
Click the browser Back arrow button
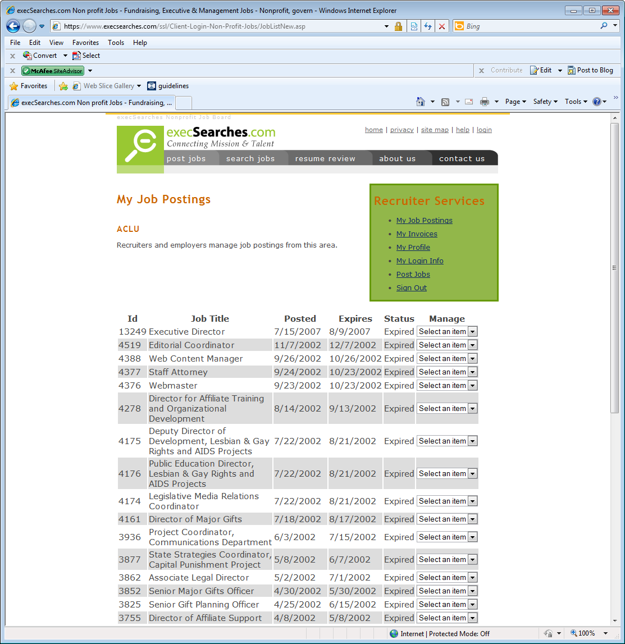(13, 26)
